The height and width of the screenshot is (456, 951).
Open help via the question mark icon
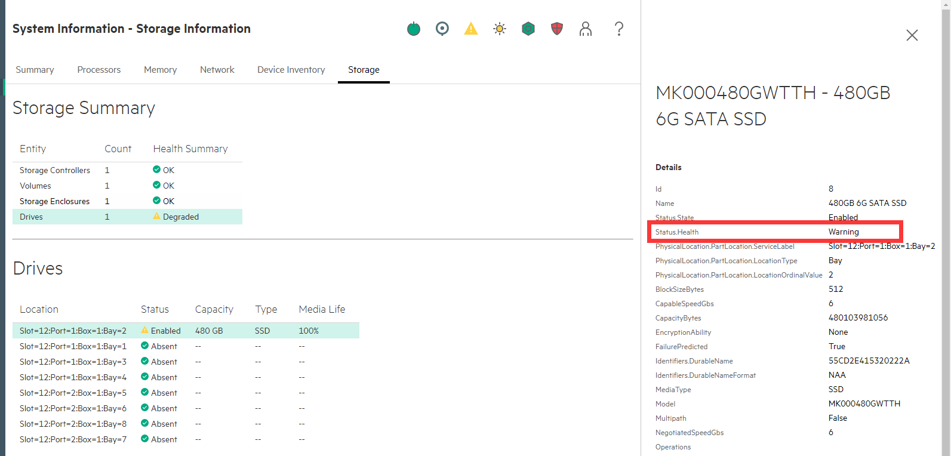pos(619,29)
